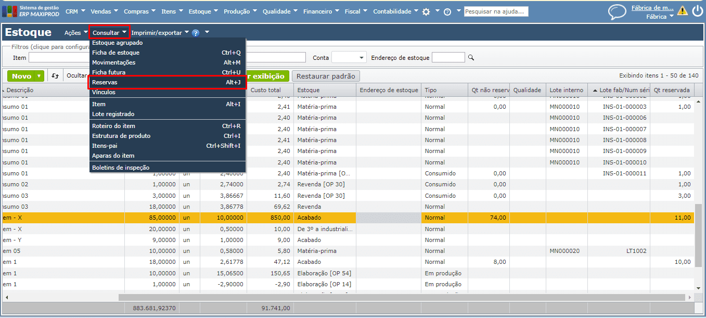Screen dimensions: 706x318
Task: Click the Fábrica de m... account link
Action: pyautogui.click(x=652, y=8)
